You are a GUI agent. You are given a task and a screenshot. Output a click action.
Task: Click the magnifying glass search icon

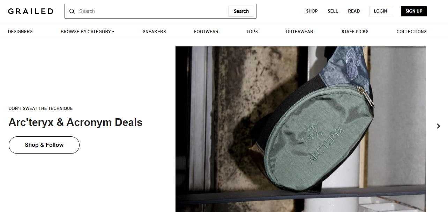coord(72,11)
